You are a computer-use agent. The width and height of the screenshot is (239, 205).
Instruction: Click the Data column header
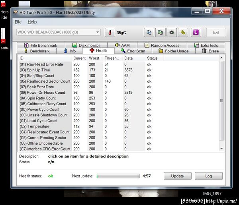134,58
